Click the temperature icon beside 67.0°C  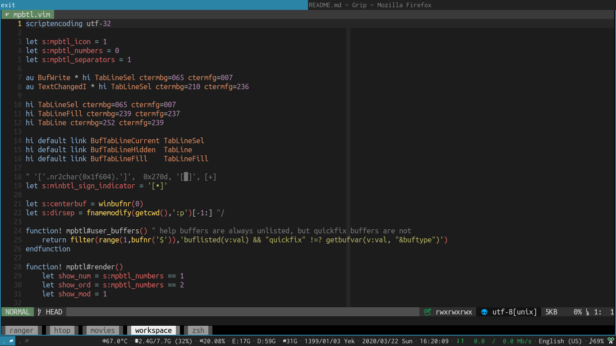pyautogui.click(x=104, y=341)
